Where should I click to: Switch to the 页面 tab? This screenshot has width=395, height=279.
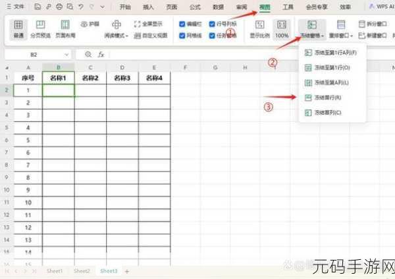(172, 7)
